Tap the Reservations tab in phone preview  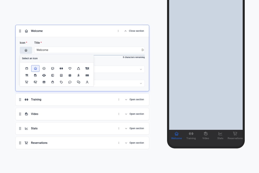tap(235, 136)
